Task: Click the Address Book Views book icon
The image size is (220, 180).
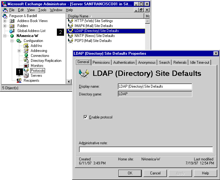Action: coord(12,21)
